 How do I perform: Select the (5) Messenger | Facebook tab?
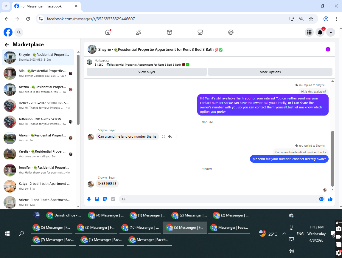pos(46,6)
